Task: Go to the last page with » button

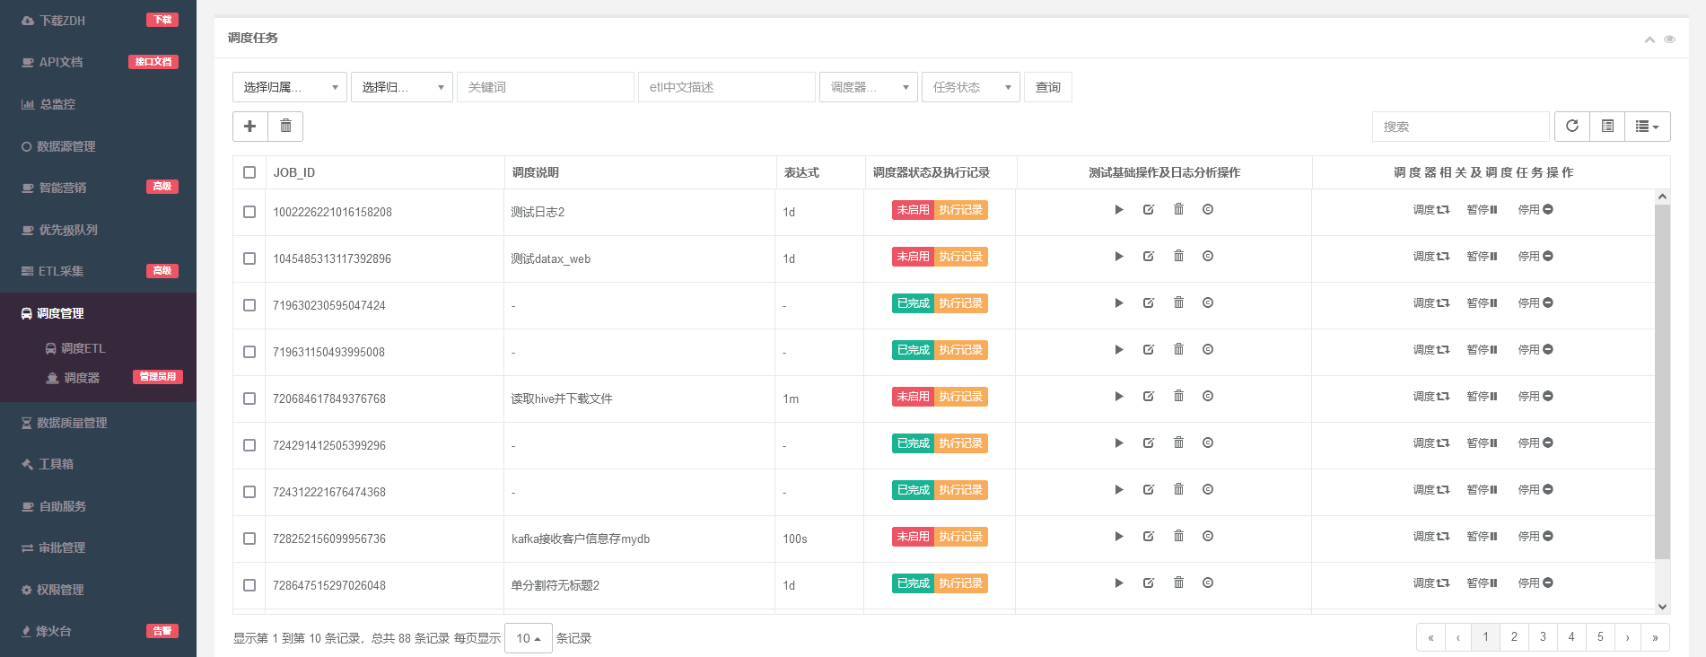Action: tap(1655, 637)
